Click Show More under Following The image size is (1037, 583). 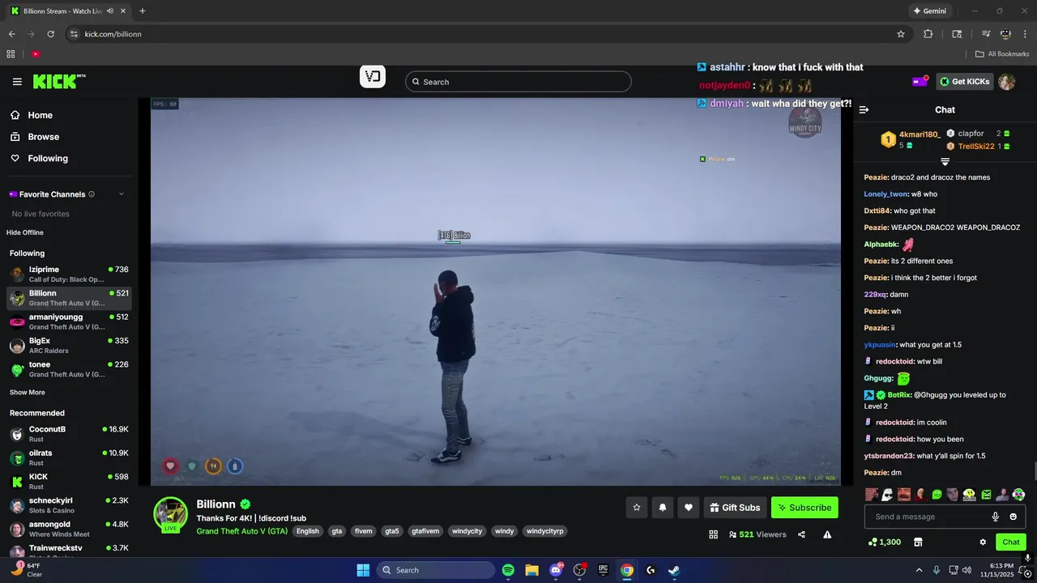tap(28, 392)
